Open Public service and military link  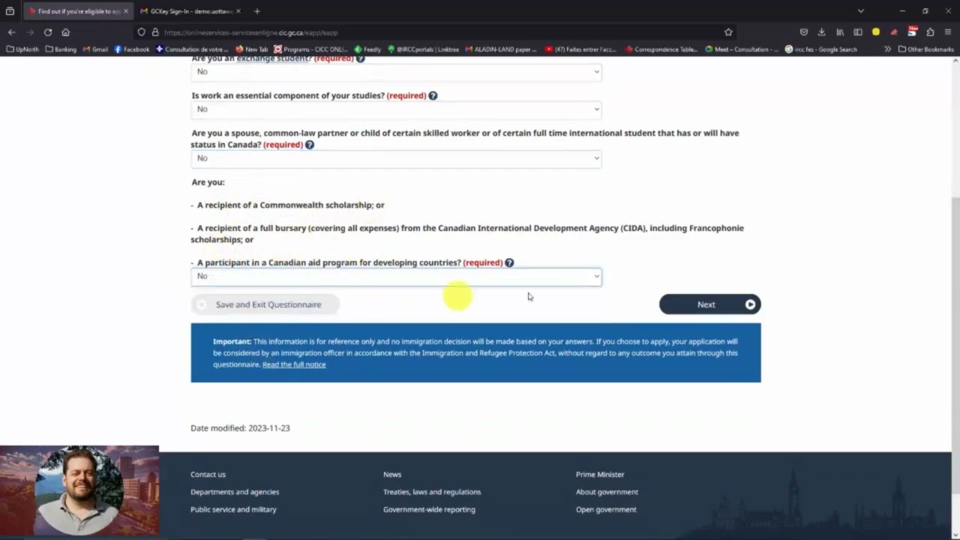coord(233,510)
